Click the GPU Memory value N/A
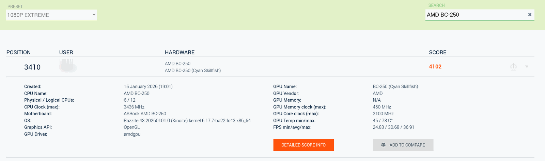Screen dimensions: 545x161 pos(377,100)
